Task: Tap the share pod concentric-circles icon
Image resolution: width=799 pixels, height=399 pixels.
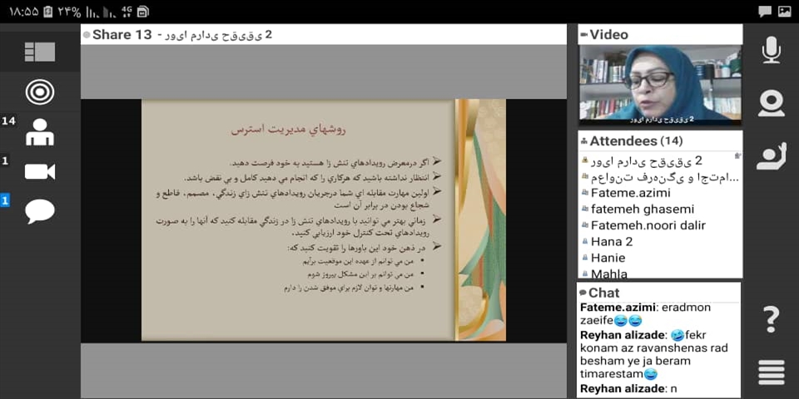Action: click(39, 91)
